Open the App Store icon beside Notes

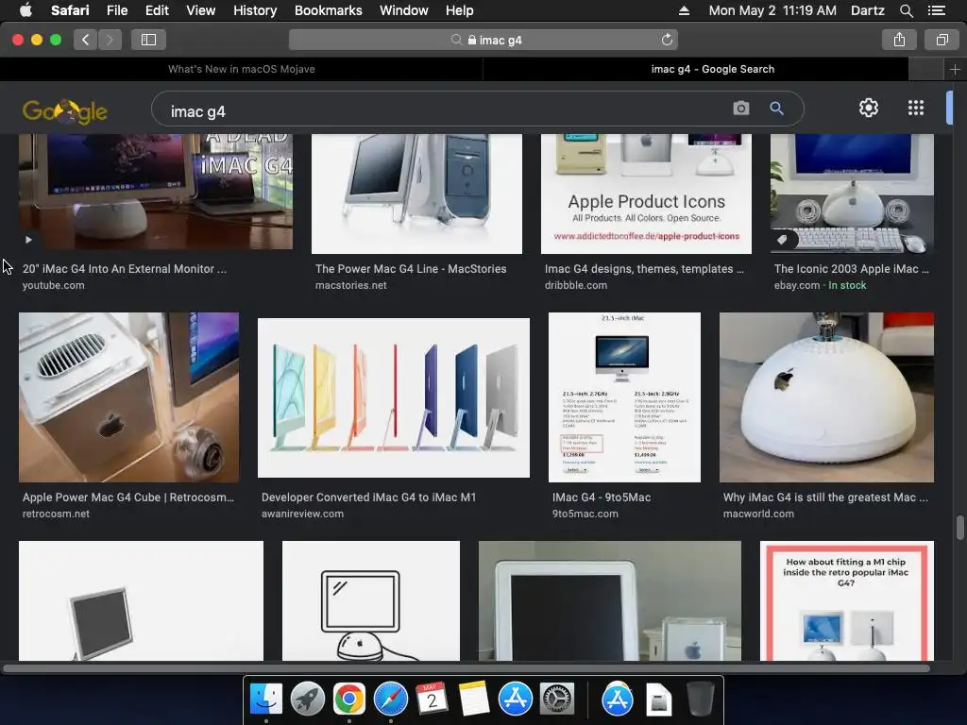[515, 700]
